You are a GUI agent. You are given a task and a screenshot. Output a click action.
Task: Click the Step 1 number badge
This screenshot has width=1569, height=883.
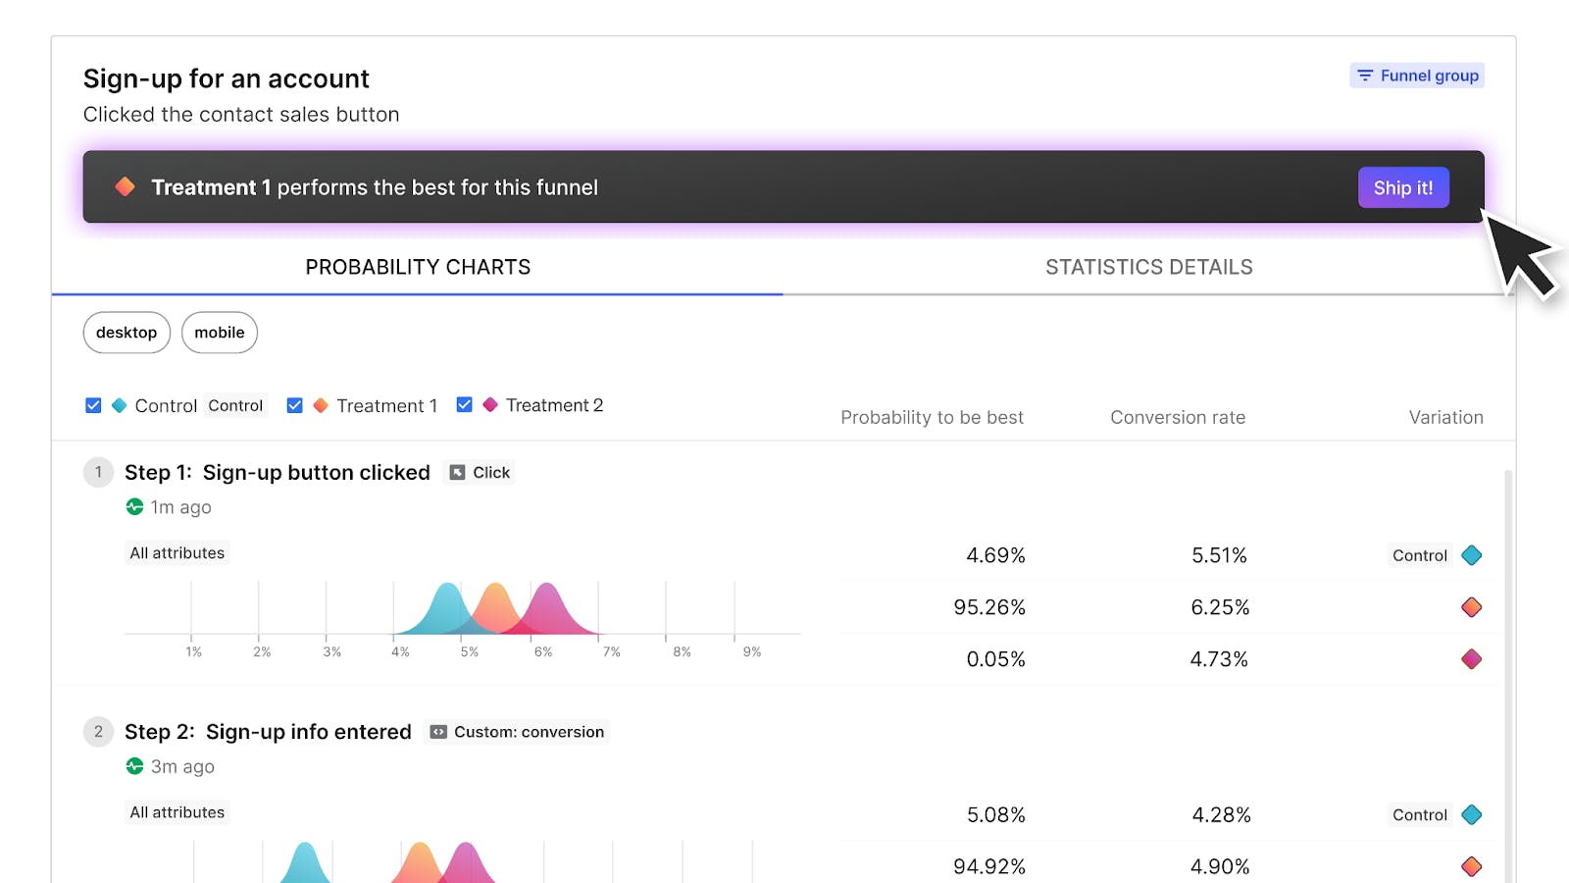pos(98,472)
